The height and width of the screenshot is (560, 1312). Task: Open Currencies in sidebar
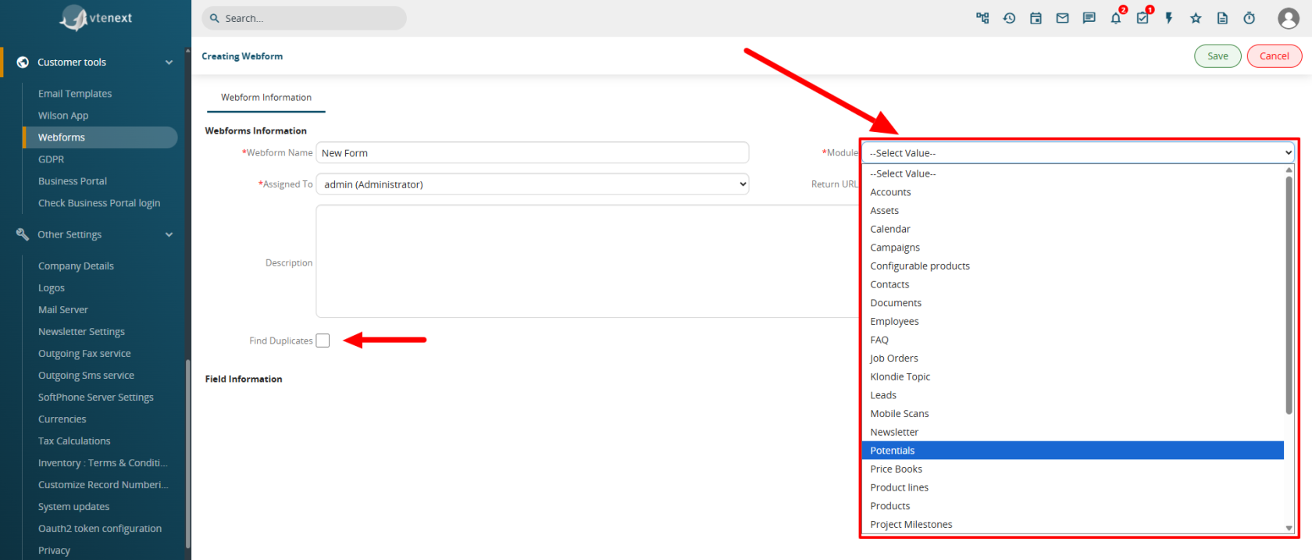click(62, 419)
